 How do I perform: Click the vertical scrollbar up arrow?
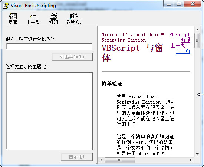point(197,30)
